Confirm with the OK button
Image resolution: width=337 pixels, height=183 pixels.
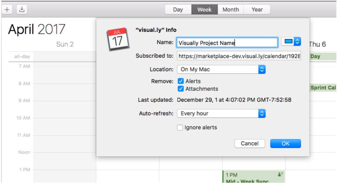coord(286,143)
